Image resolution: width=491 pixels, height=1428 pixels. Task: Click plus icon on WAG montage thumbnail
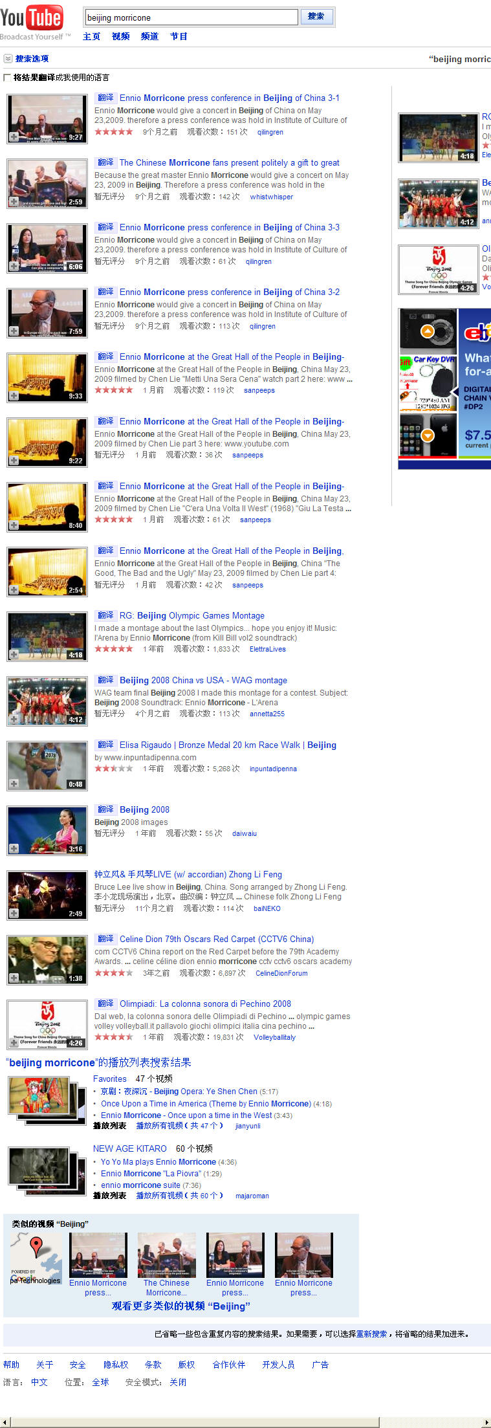[14, 719]
